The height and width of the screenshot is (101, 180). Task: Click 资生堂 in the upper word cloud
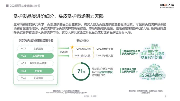154,45
